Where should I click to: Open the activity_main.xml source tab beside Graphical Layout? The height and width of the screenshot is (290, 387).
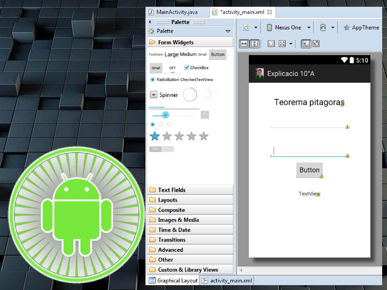point(227,281)
